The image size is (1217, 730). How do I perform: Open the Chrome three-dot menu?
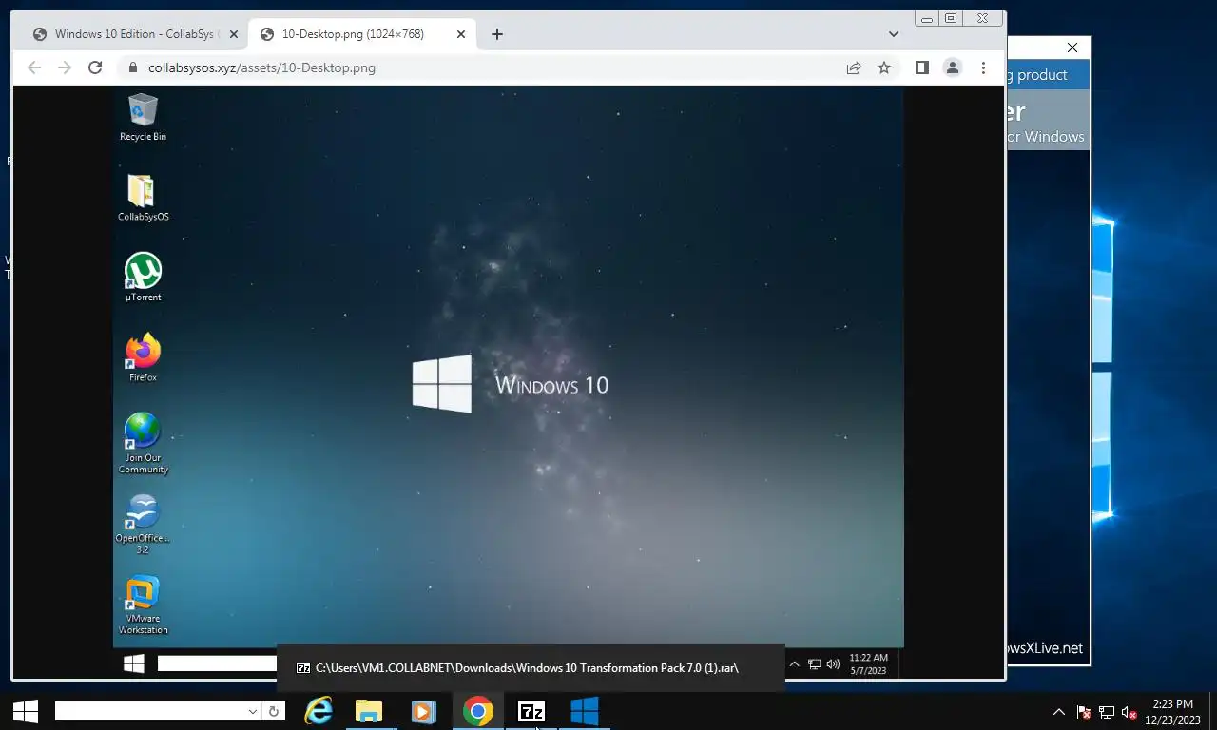pos(983,67)
